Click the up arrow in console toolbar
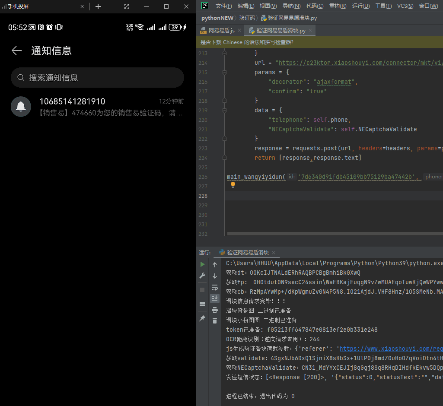 point(215,264)
